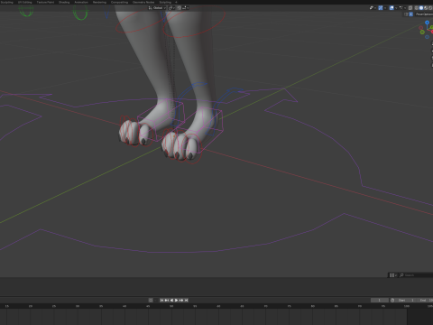Toggle preview range clock icon
This screenshot has height=325, width=433.
392,300
